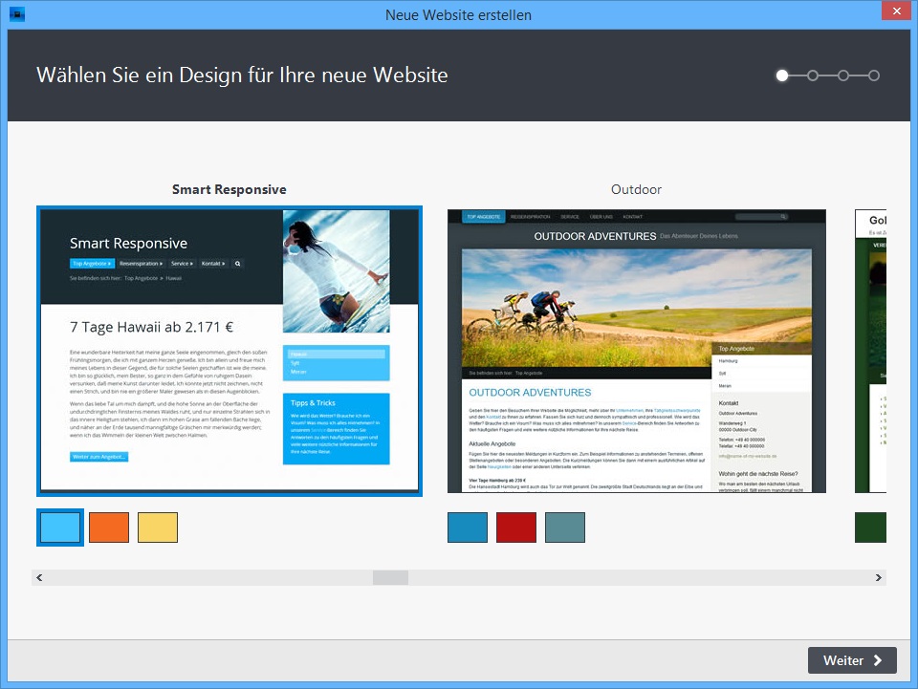This screenshot has width=918, height=689.
Task: Click the first wizard step indicator dot
Action: click(782, 75)
